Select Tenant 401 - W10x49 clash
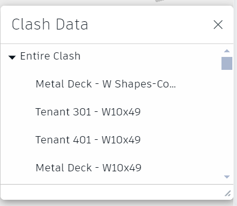 [88, 140]
